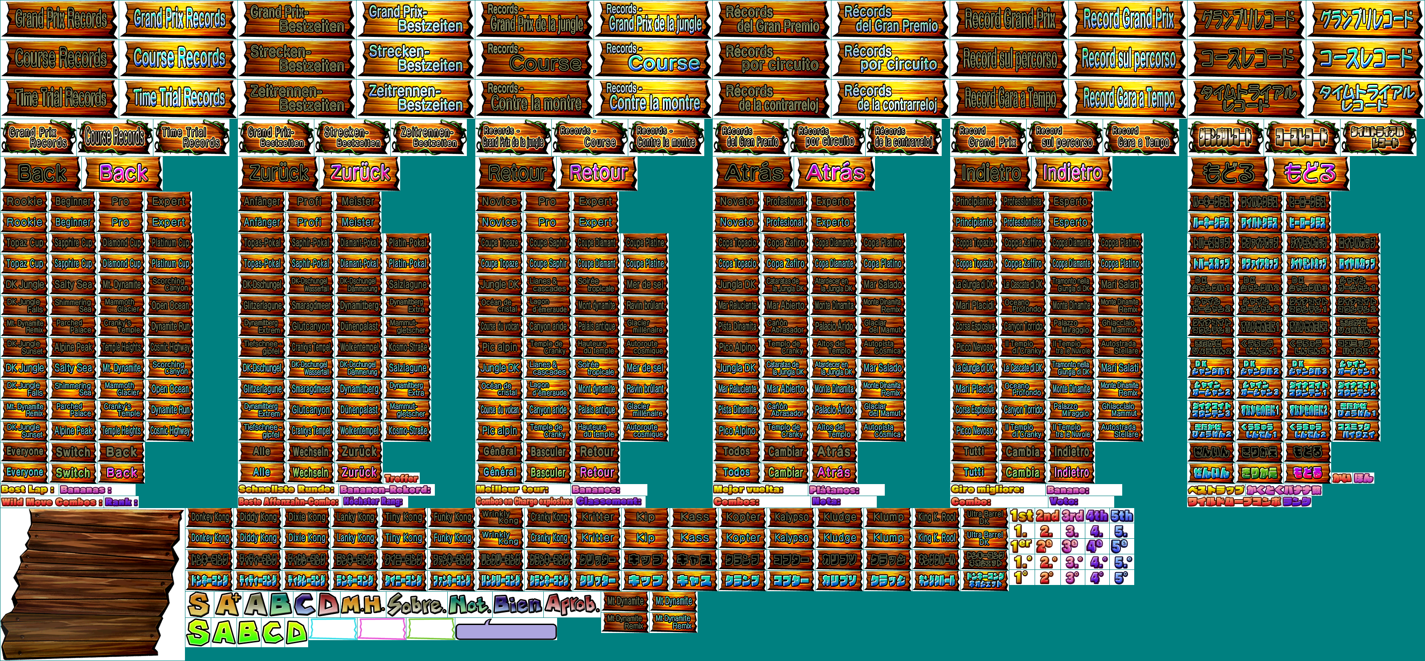Select the blue-highlighted Canyon Torrido track plate
Image resolution: width=1425 pixels, height=661 pixels.
[1023, 410]
